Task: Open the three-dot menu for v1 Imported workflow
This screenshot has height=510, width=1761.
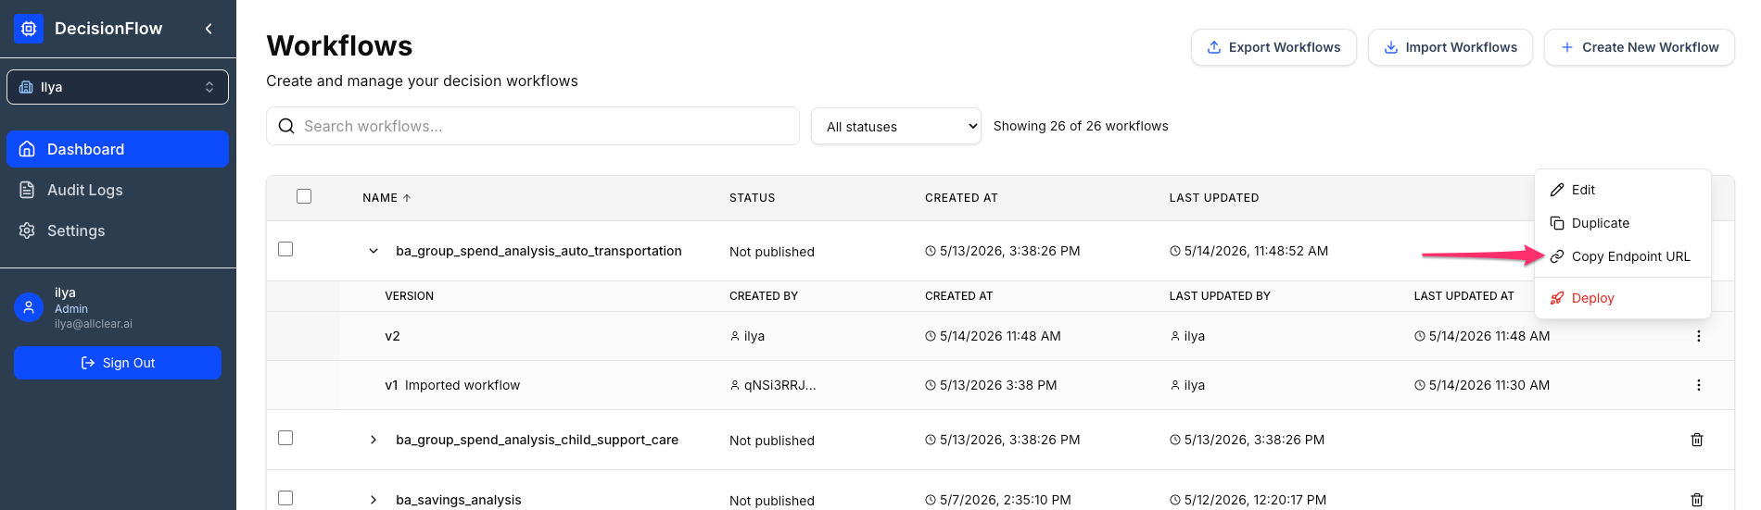Action: tap(1699, 385)
